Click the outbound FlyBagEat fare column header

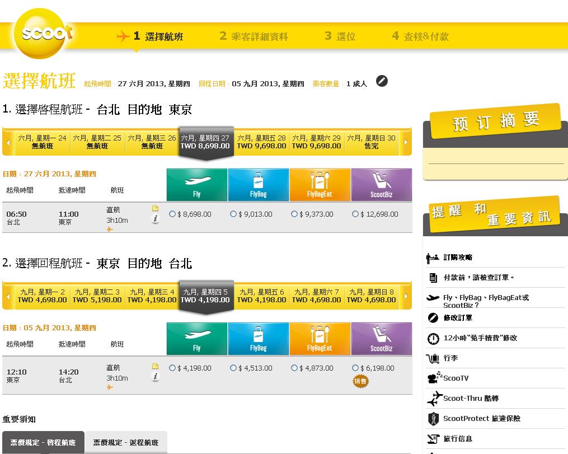tap(320, 184)
